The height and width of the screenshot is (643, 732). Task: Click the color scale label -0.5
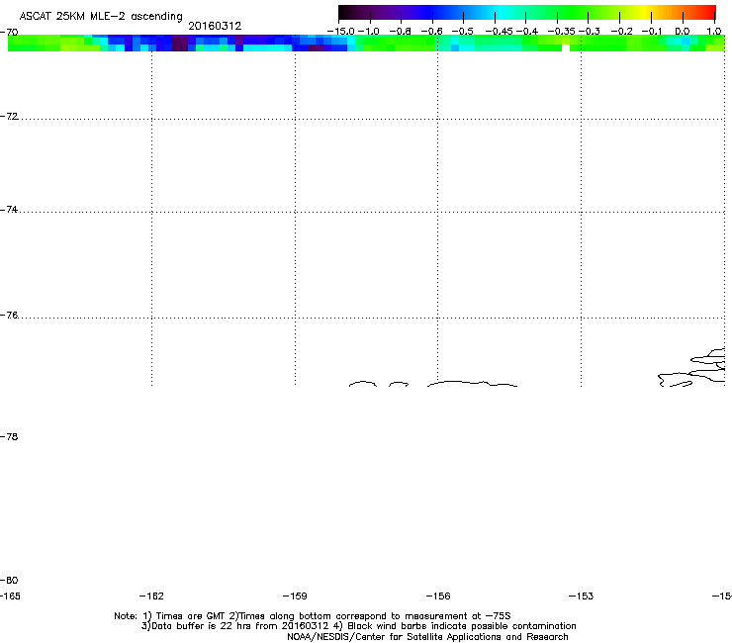[x=463, y=32]
